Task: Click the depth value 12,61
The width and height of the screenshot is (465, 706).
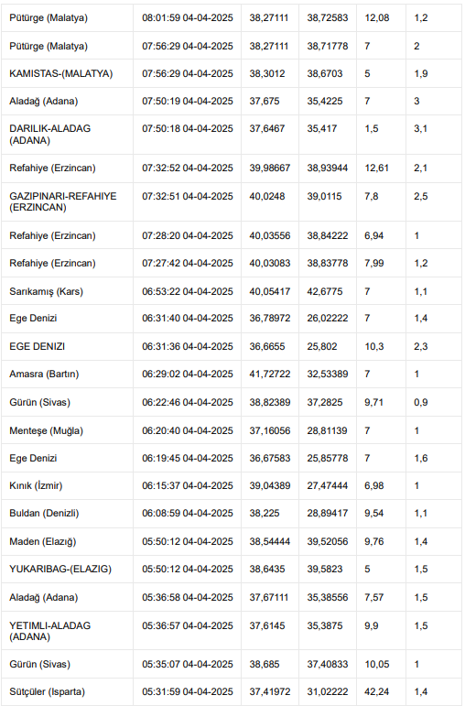Action: click(x=376, y=168)
